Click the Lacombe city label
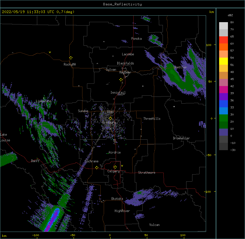Screen dimensions: 245x239 [x=128, y=54]
